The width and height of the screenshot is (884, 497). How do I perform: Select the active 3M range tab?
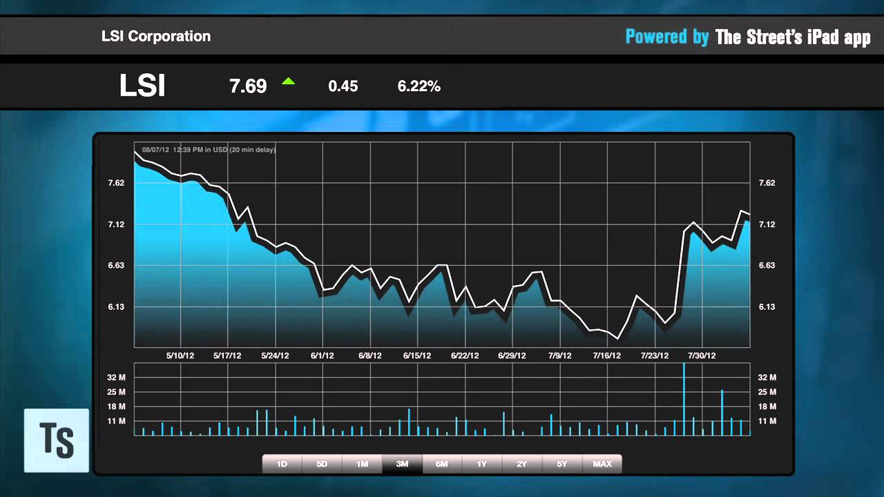click(402, 464)
